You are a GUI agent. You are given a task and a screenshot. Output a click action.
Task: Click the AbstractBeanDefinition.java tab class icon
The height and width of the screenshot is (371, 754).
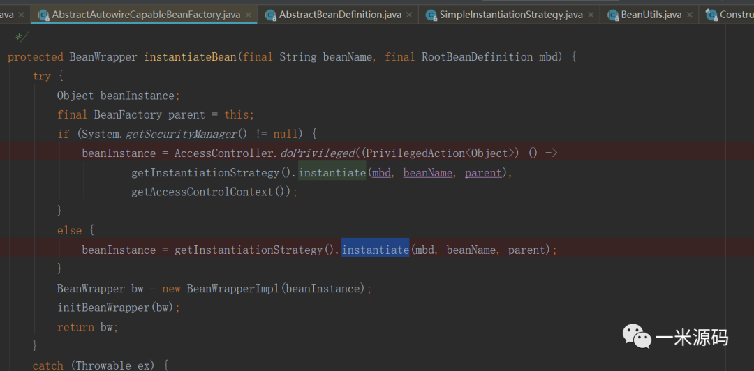[x=271, y=15]
